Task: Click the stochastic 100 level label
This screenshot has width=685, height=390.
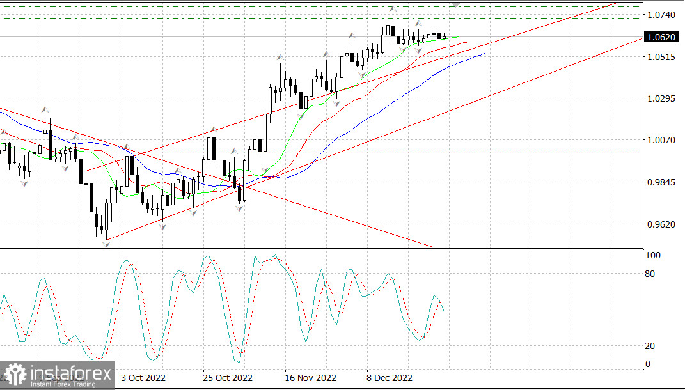Action: tap(653, 256)
